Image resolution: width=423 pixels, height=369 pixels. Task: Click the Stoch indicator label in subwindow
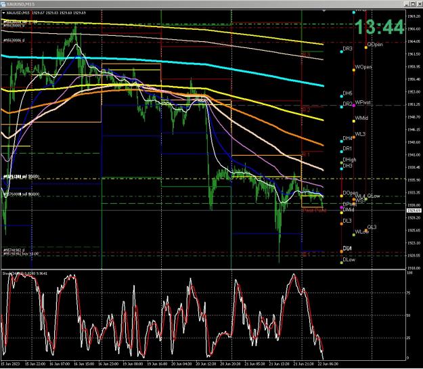pos(25,274)
